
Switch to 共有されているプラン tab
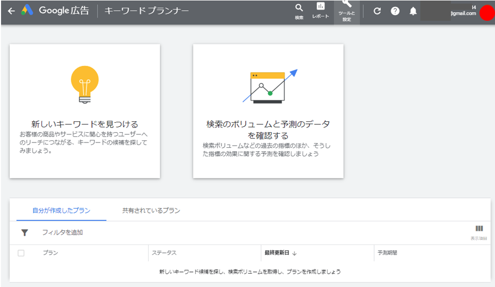(x=151, y=210)
